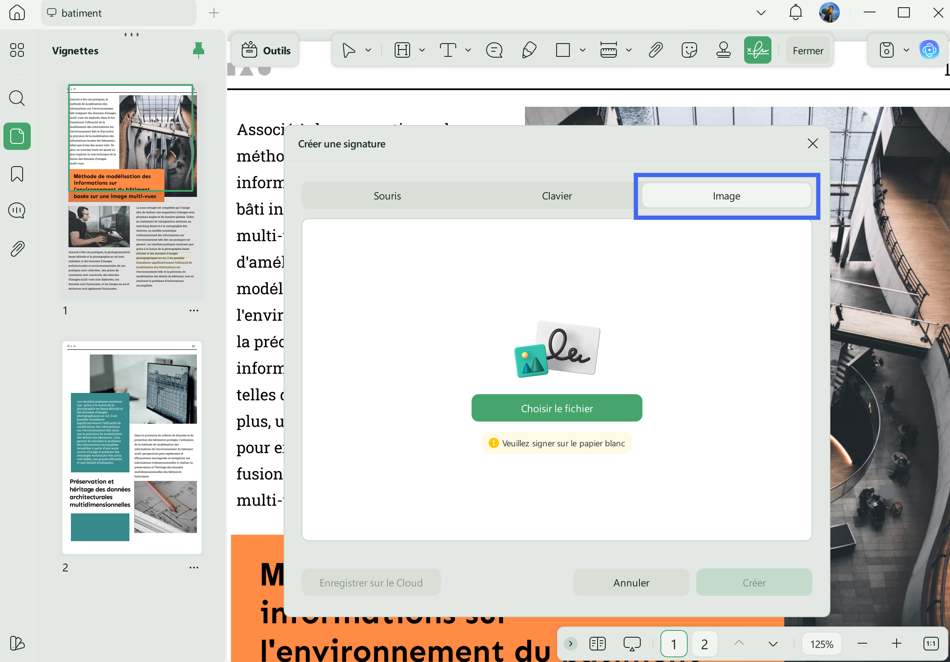Image resolution: width=950 pixels, height=662 pixels.
Task: Expand the selection tool dropdown arrow
Action: click(368, 50)
